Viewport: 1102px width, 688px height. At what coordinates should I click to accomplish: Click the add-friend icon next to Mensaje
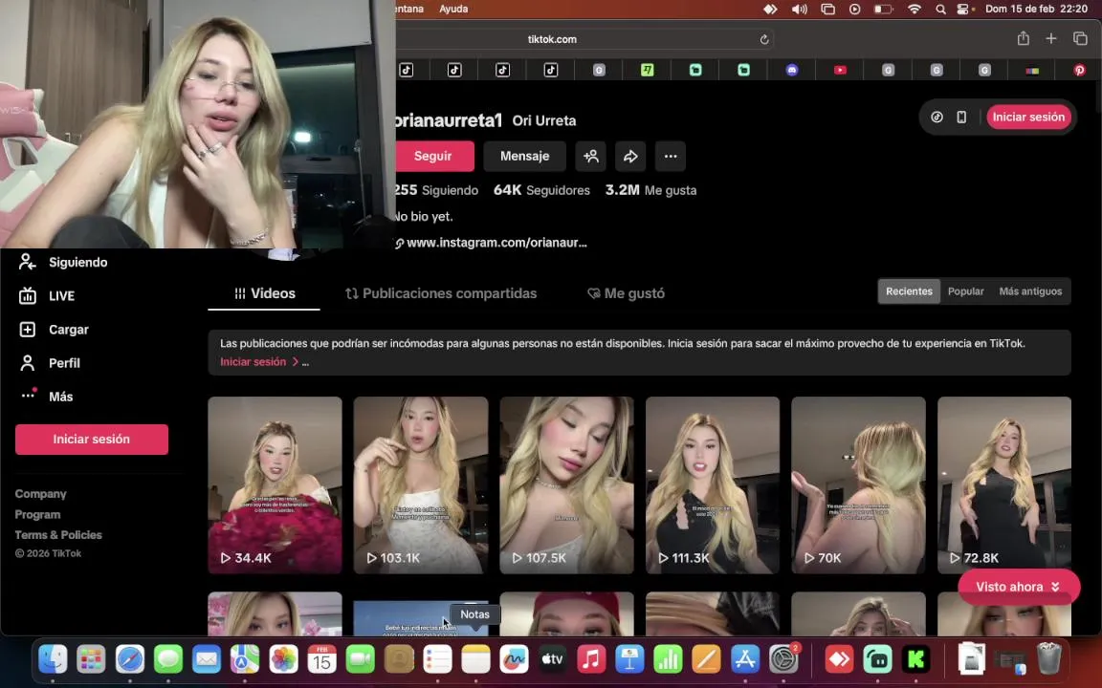(x=591, y=156)
